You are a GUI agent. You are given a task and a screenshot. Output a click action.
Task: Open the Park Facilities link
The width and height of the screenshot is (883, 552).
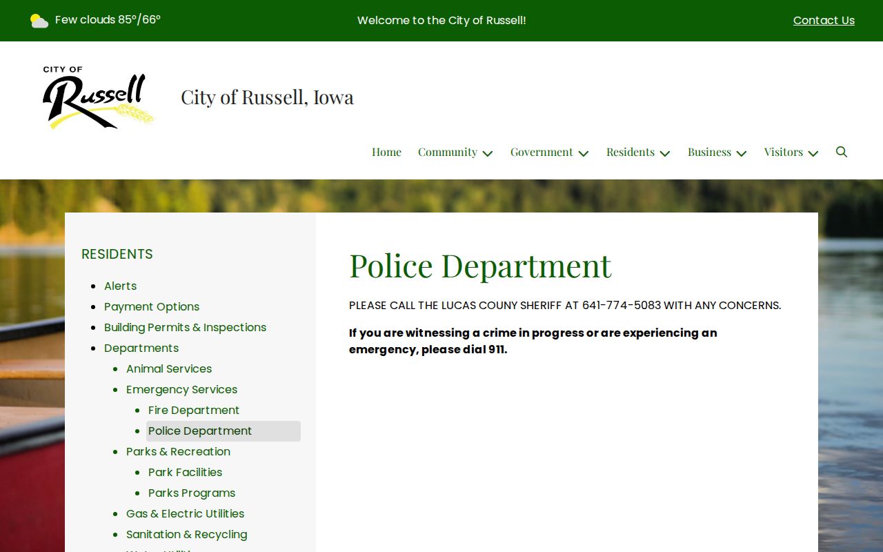185,472
